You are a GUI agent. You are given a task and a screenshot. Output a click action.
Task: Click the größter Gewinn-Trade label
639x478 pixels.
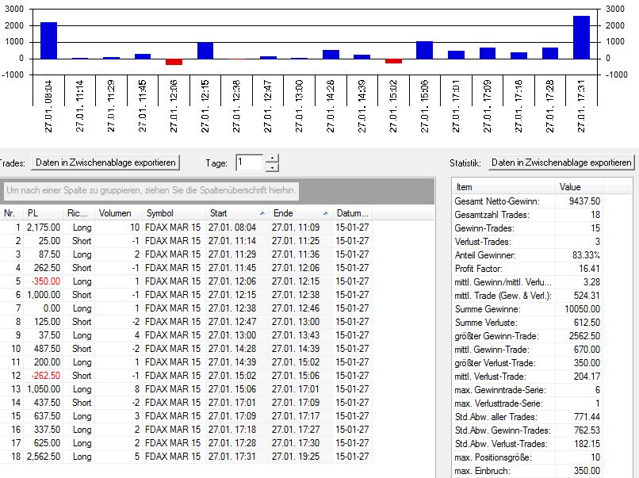(x=496, y=336)
